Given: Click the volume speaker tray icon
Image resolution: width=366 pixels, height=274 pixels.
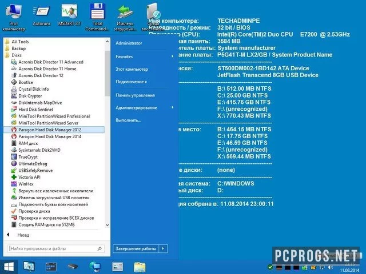Looking at the screenshot, I should (x=331, y=267).
